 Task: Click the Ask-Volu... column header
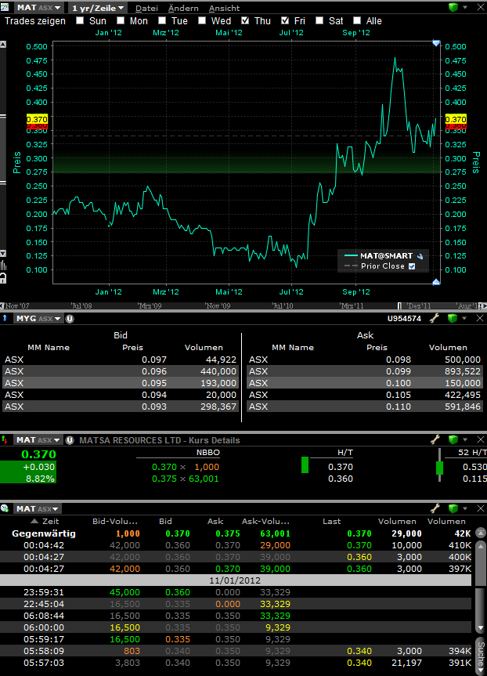[x=265, y=521]
